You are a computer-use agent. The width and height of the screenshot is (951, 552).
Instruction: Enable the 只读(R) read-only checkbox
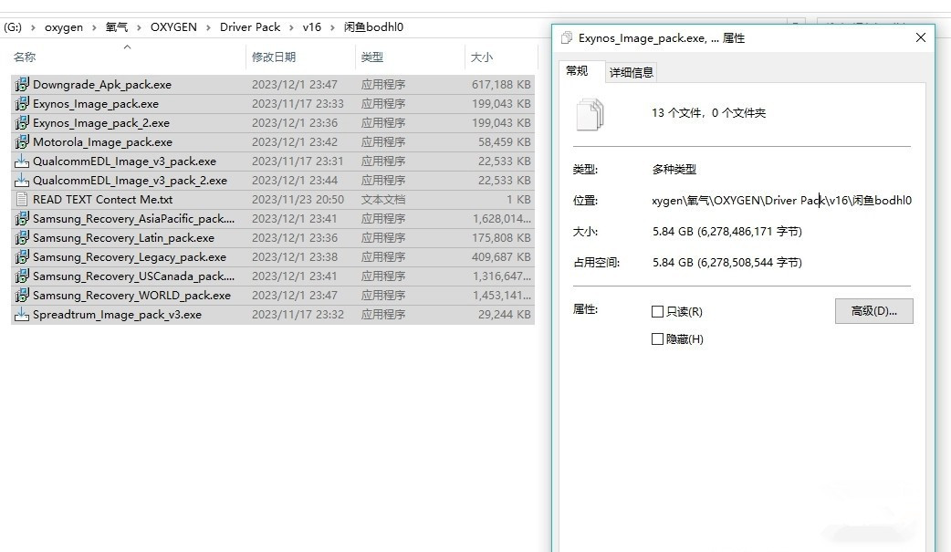tap(657, 312)
